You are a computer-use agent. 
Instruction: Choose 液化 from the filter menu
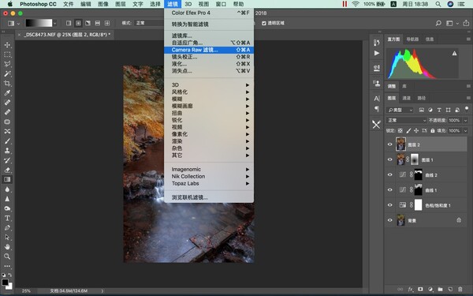coord(209,64)
